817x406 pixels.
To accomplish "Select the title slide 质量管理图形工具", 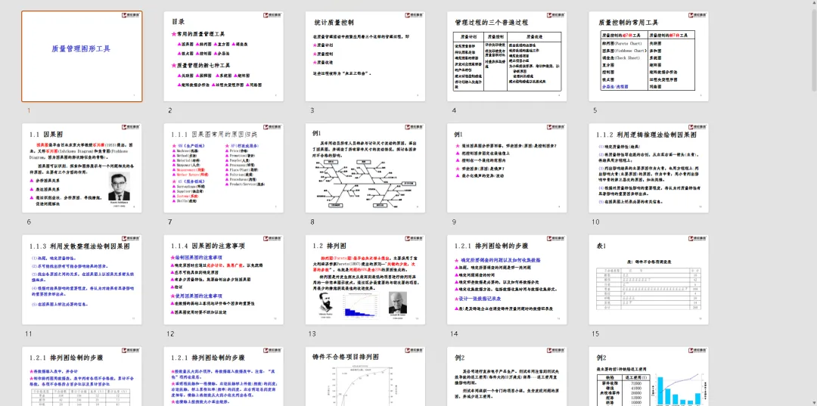I will coord(82,56).
